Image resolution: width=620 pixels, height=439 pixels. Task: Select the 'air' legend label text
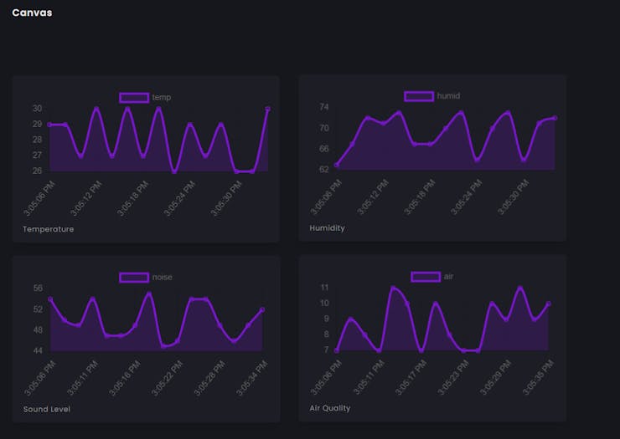[448, 277]
